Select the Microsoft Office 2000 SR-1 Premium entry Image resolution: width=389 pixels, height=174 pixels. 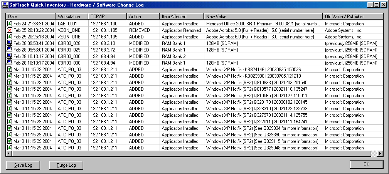(263, 24)
